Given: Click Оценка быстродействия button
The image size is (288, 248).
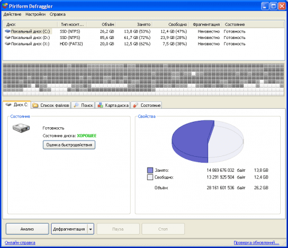Looking at the screenshot, I should pos(69,145).
